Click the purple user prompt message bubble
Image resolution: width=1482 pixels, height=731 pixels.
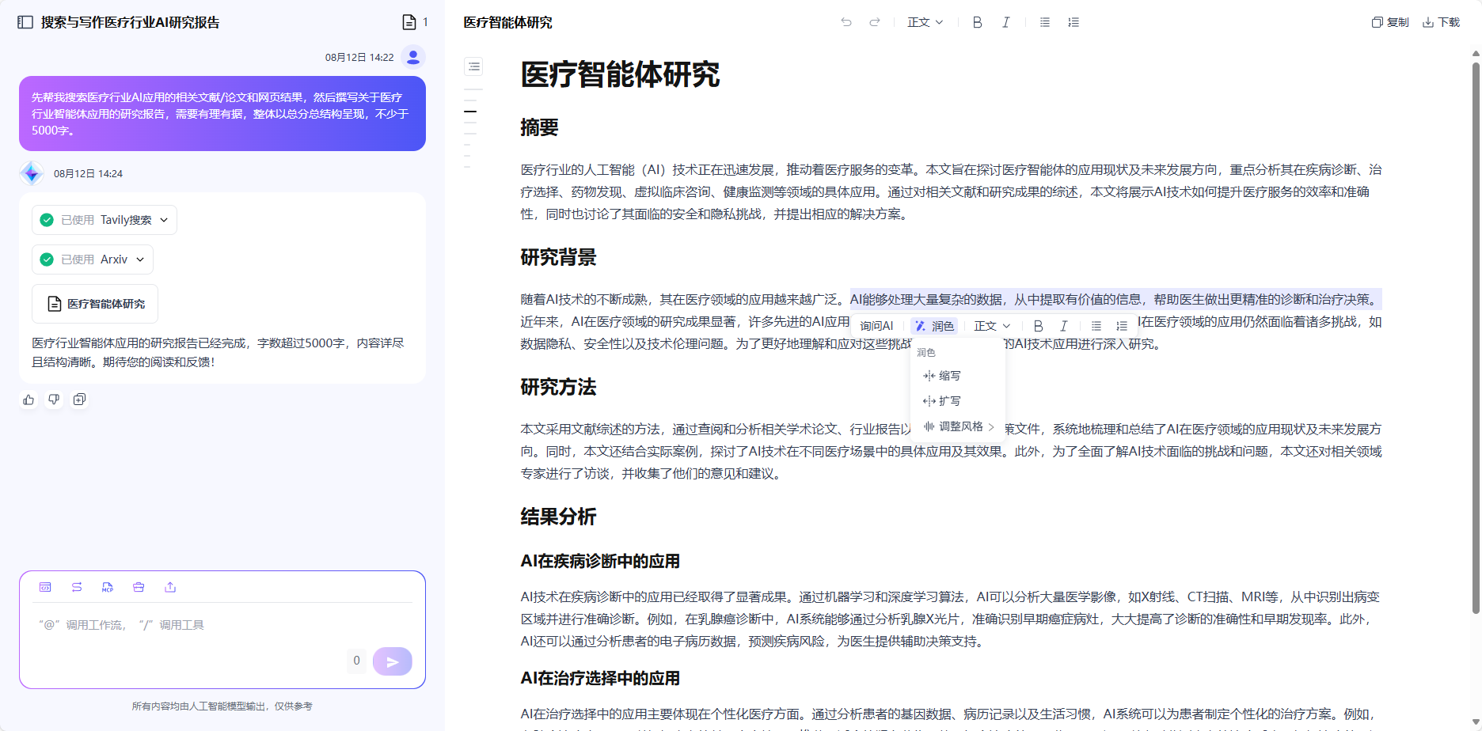222,113
